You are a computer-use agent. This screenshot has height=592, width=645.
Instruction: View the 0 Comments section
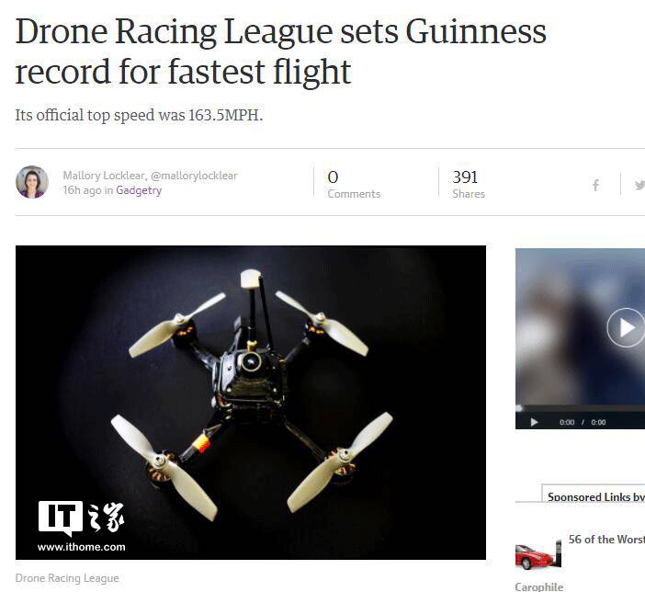(354, 184)
